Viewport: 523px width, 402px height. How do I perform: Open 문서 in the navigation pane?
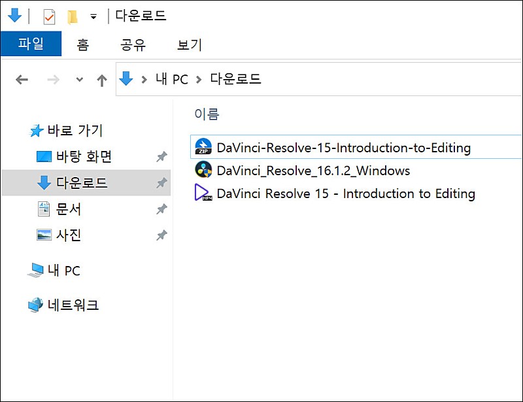pyautogui.click(x=69, y=209)
